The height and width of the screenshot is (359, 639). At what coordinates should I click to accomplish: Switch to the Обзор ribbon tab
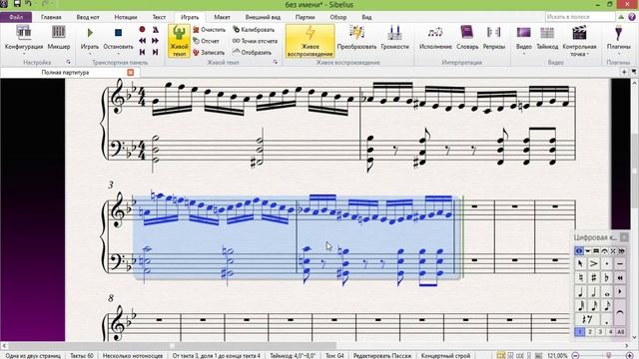pos(338,17)
